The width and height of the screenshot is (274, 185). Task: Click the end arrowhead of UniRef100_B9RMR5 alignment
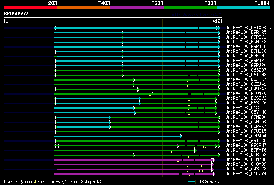pos(219,33)
